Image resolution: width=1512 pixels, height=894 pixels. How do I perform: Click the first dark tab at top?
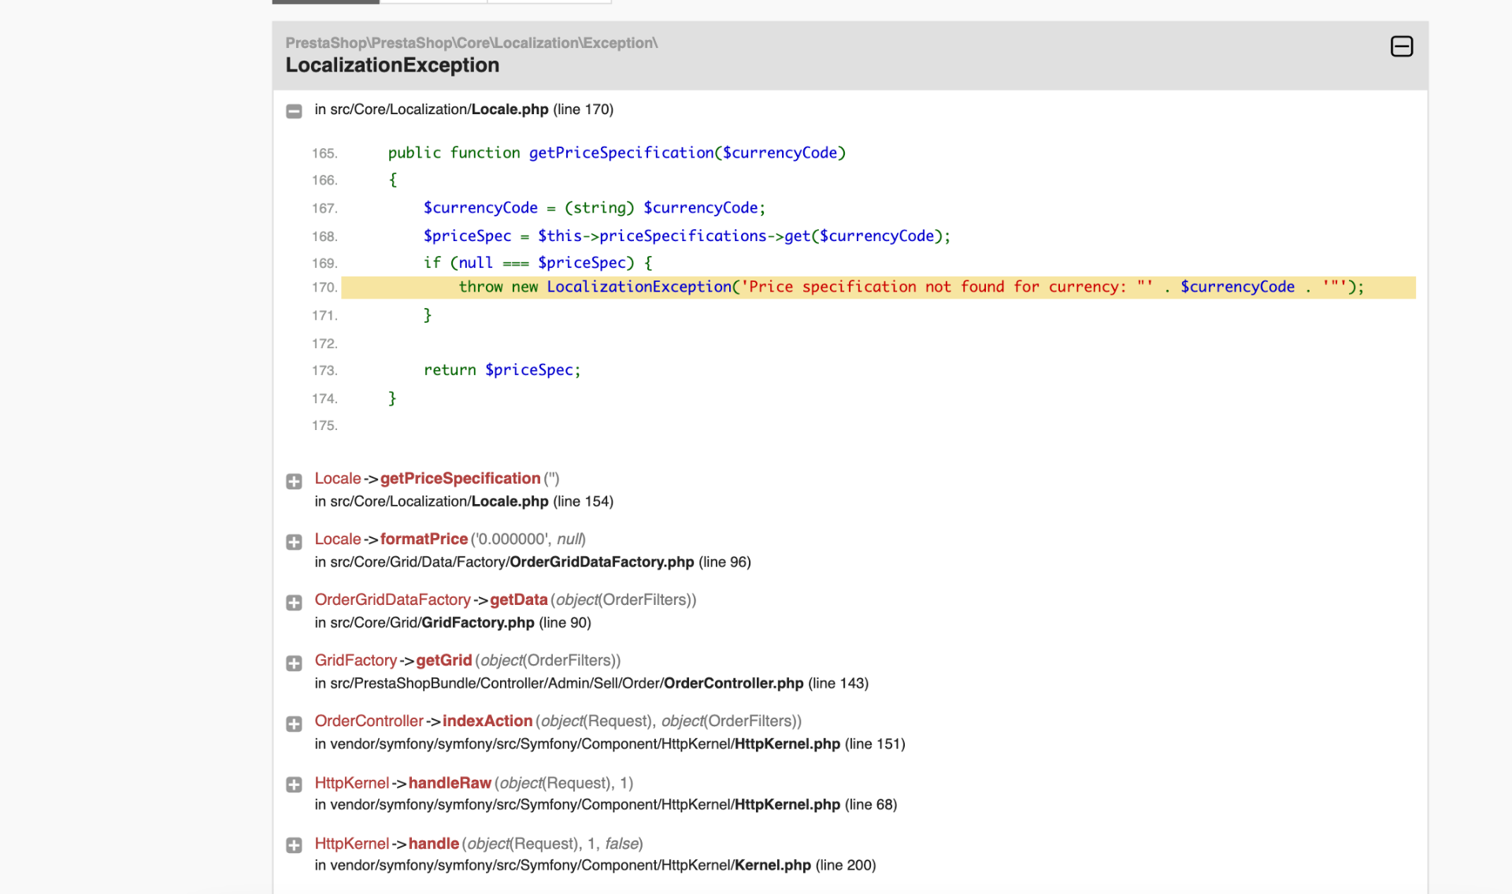[x=325, y=2]
